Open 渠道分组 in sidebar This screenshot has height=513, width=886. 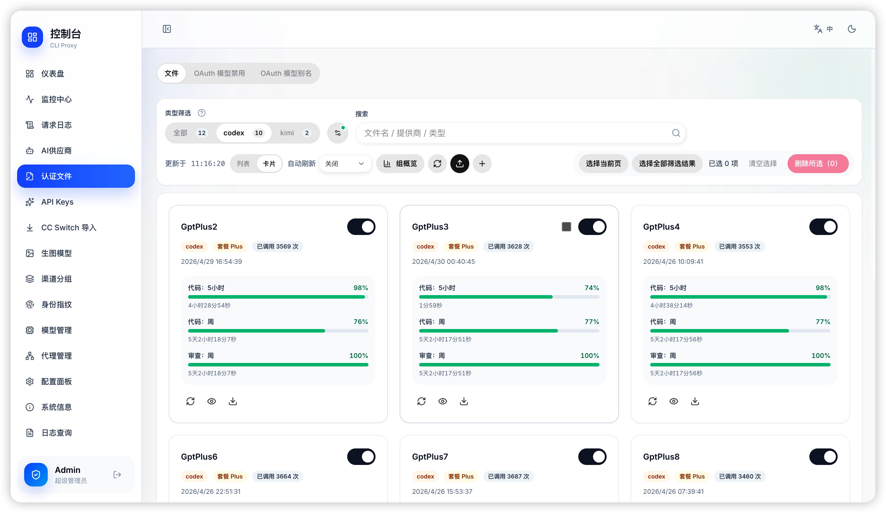[x=76, y=279]
